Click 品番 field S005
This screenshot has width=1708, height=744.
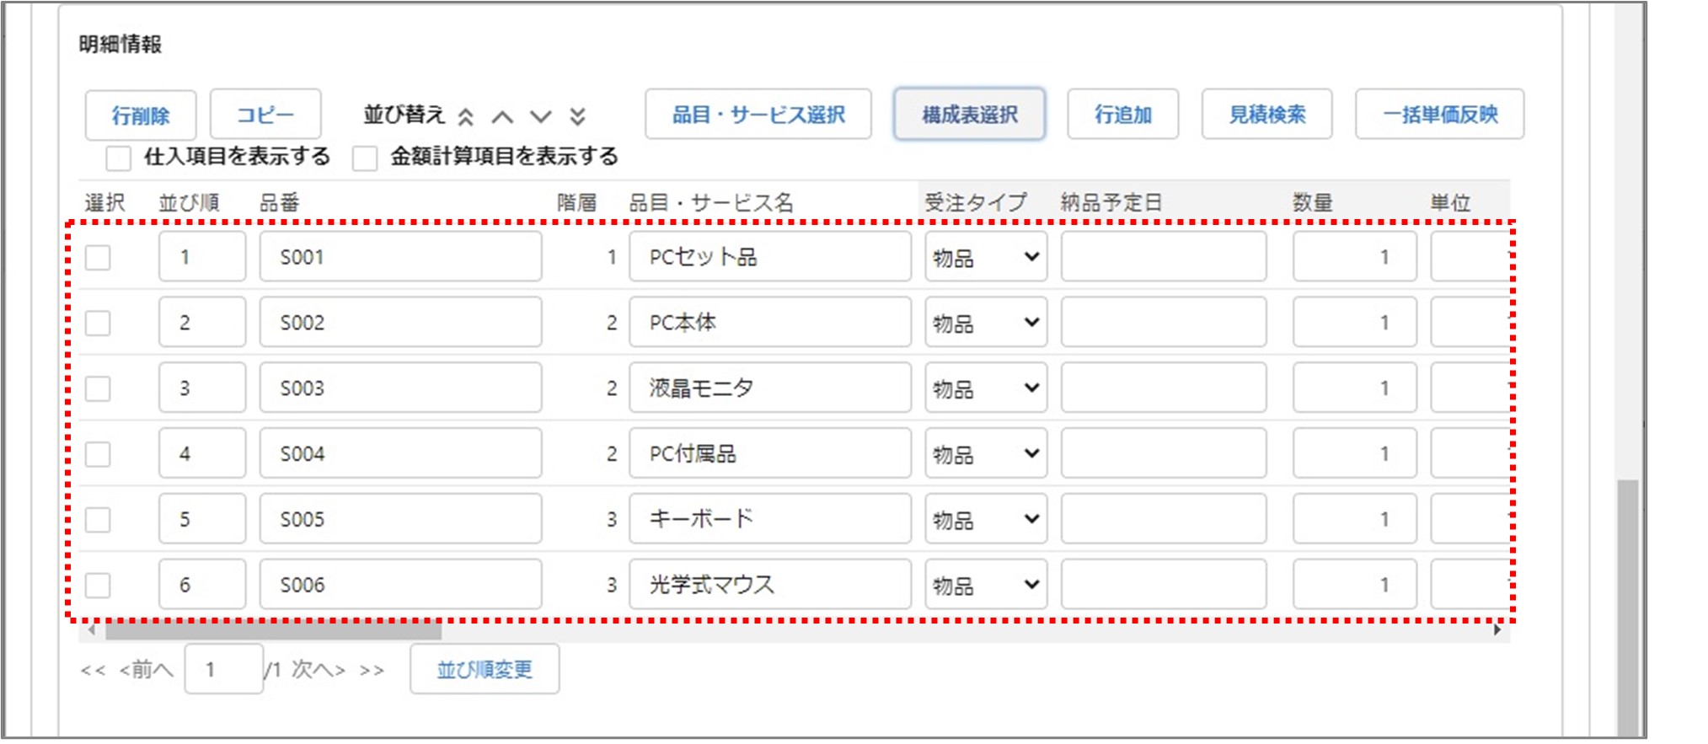[401, 519]
